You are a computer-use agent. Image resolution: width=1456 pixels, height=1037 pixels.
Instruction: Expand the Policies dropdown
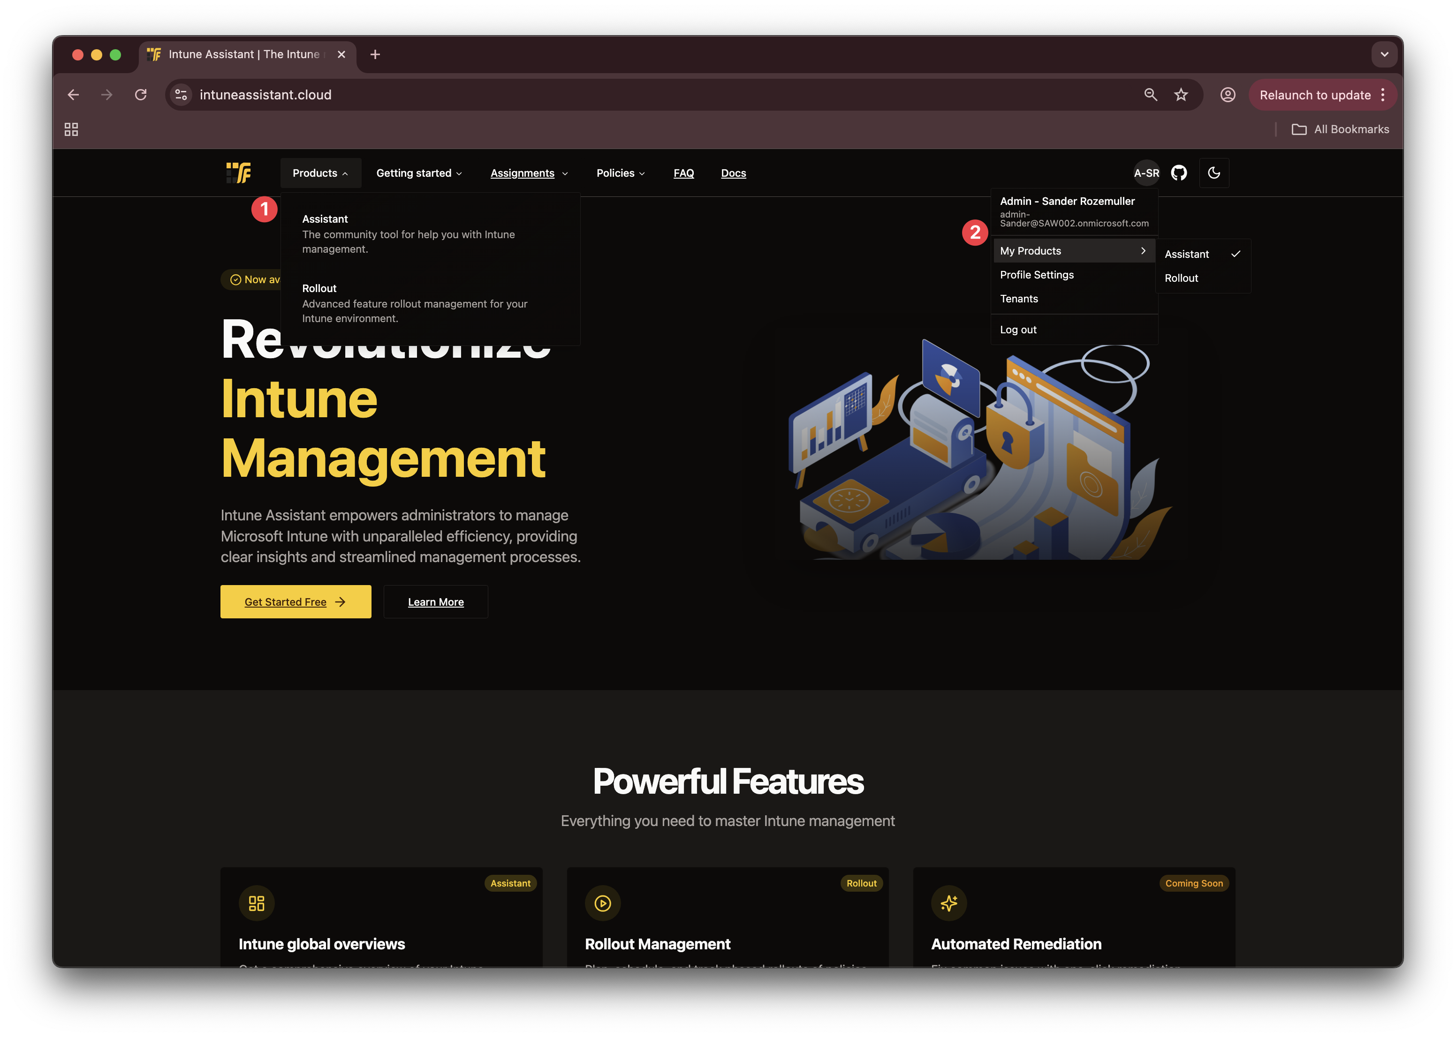point(621,173)
